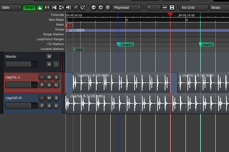Click the mark2 CD marker

(207, 44)
